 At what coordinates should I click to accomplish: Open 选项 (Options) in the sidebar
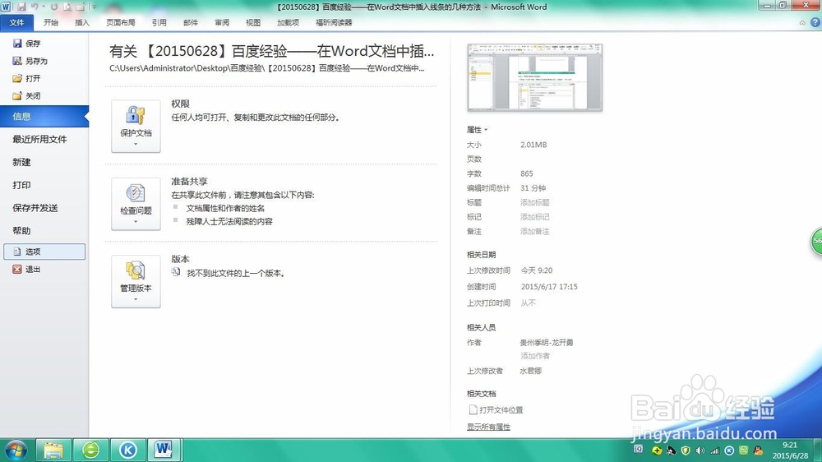click(44, 252)
